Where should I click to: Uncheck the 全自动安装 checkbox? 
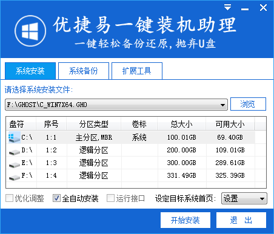(56, 198)
